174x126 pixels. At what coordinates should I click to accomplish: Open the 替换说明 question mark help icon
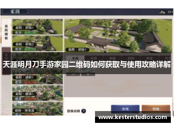coord(84,111)
